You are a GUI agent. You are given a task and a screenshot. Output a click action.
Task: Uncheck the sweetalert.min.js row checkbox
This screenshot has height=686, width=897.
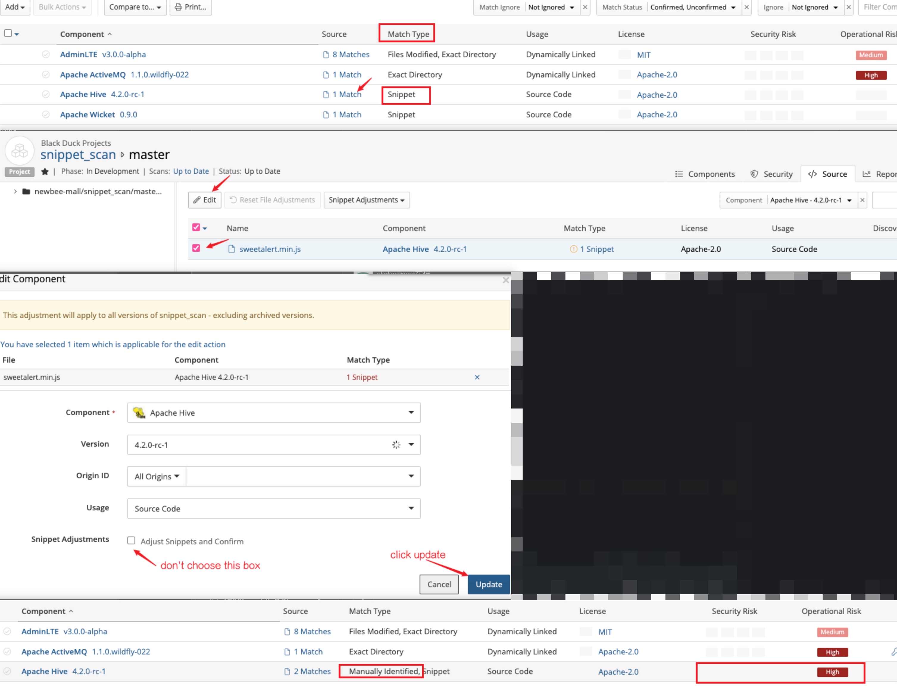(196, 248)
